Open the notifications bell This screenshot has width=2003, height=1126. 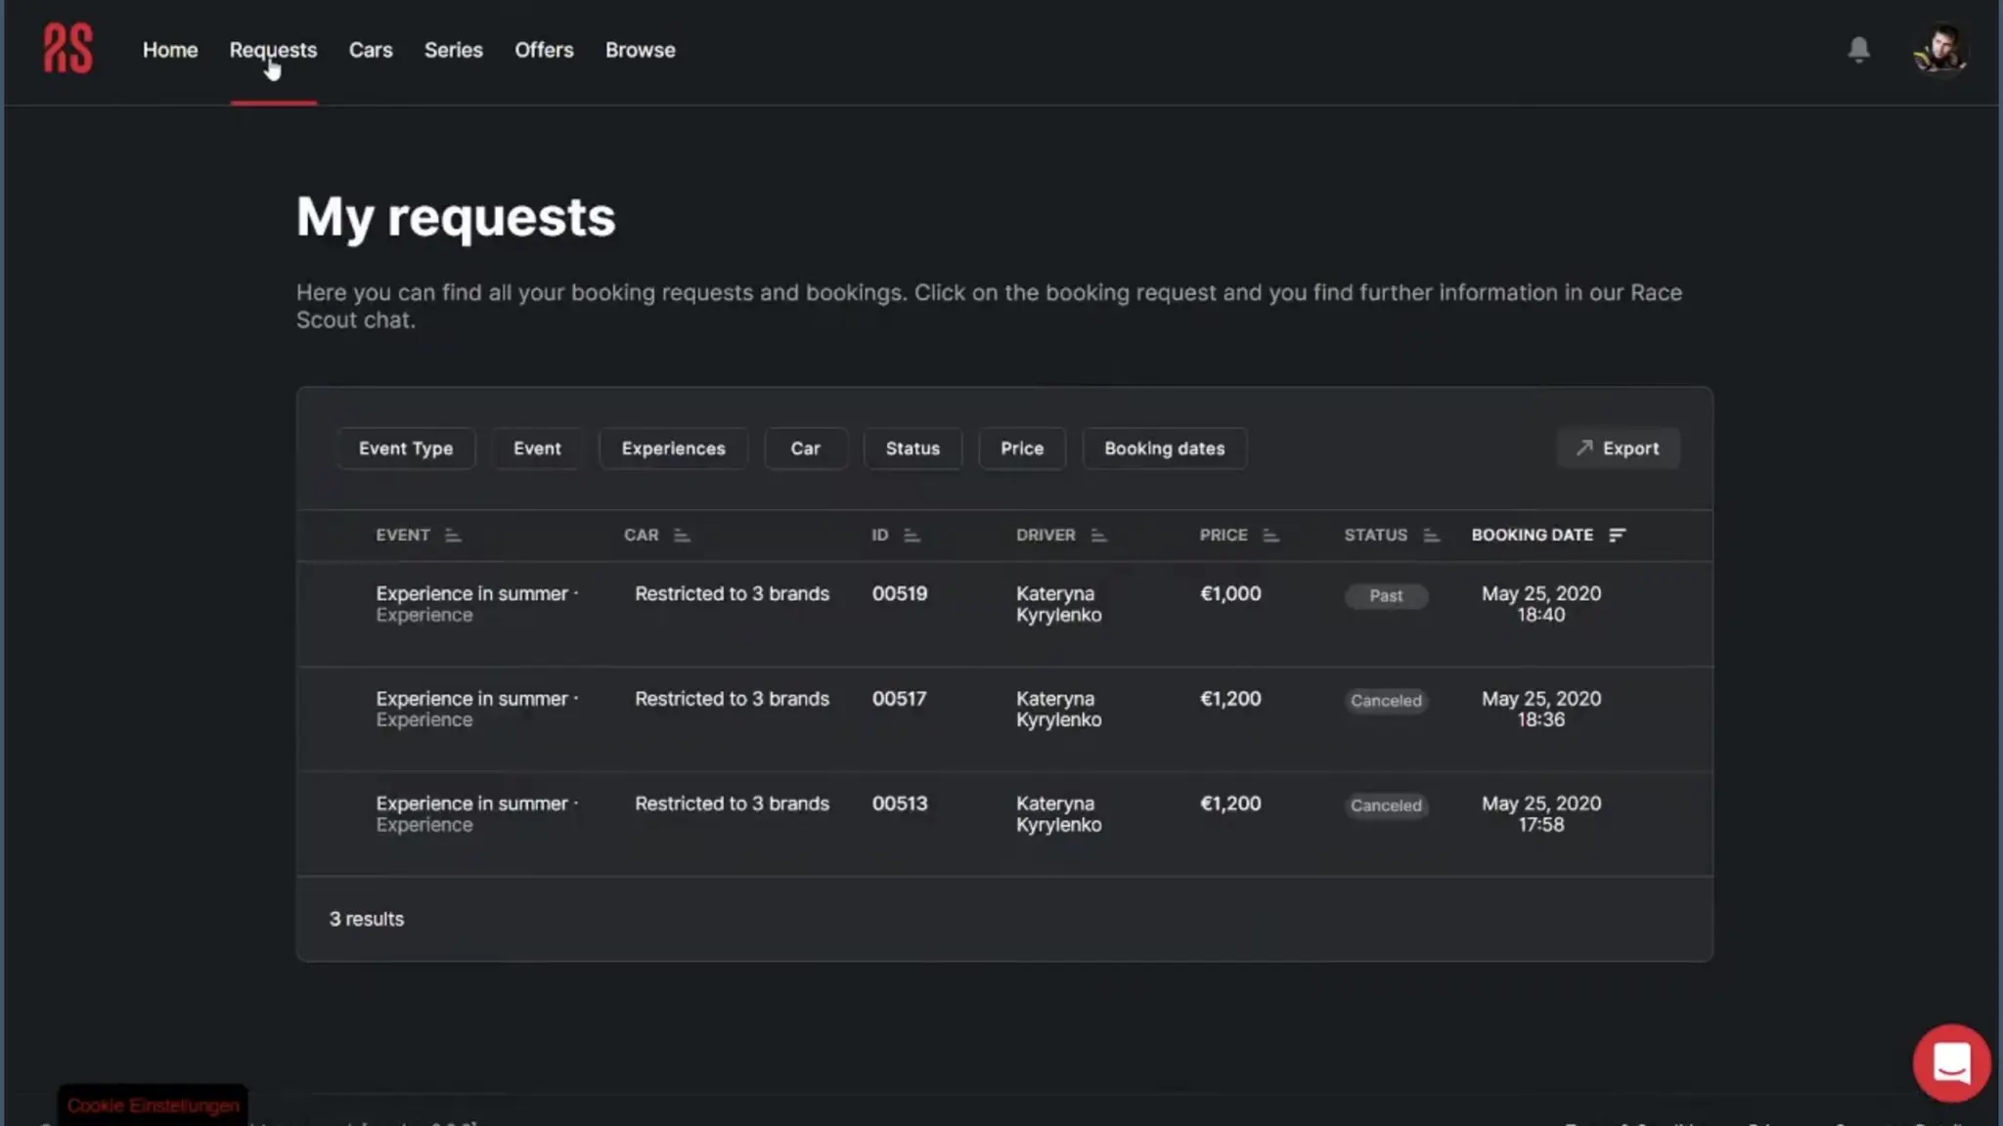click(1858, 49)
